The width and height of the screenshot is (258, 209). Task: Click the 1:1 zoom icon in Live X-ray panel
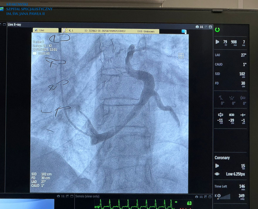202,27
